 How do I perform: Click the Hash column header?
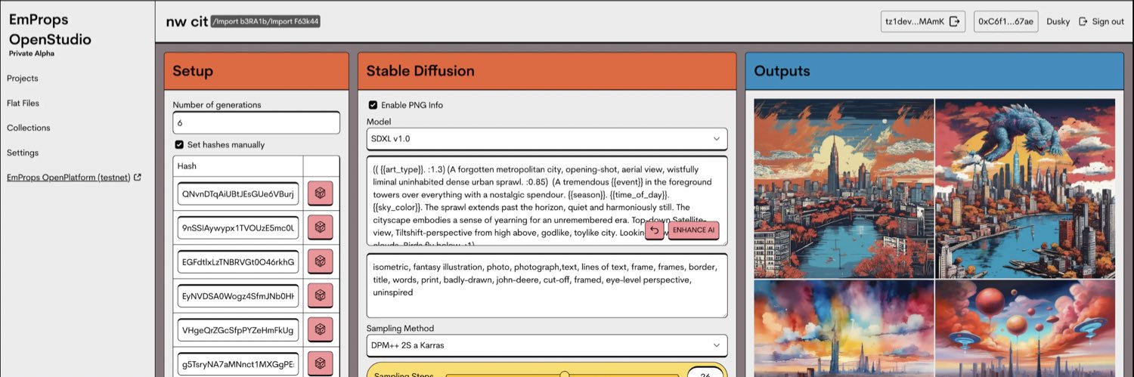(238, 166)
